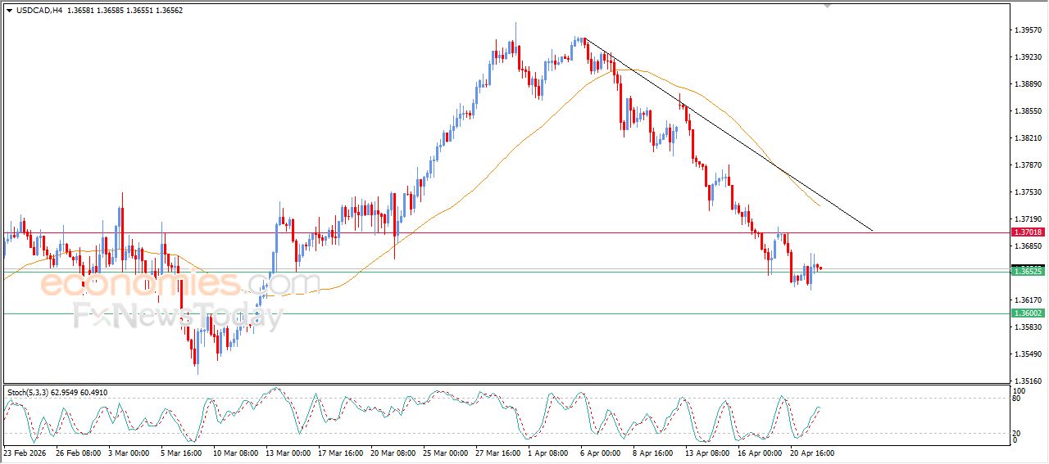Select the current price tag 1.36525
1049x464 pixels.
[x=1029, y=271]
